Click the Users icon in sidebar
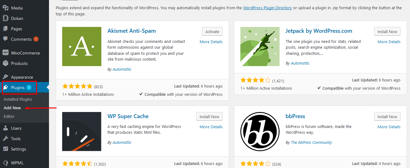410x168 pixels. point(6,128)
